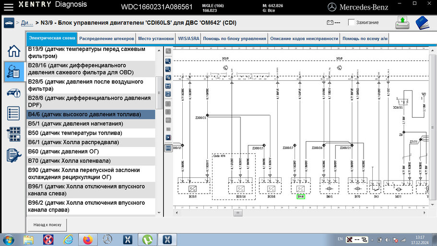Switch to the Распределение штекеров tab
Image resolution: width=437 pixels, height=246 pixels.
point(106,38)
